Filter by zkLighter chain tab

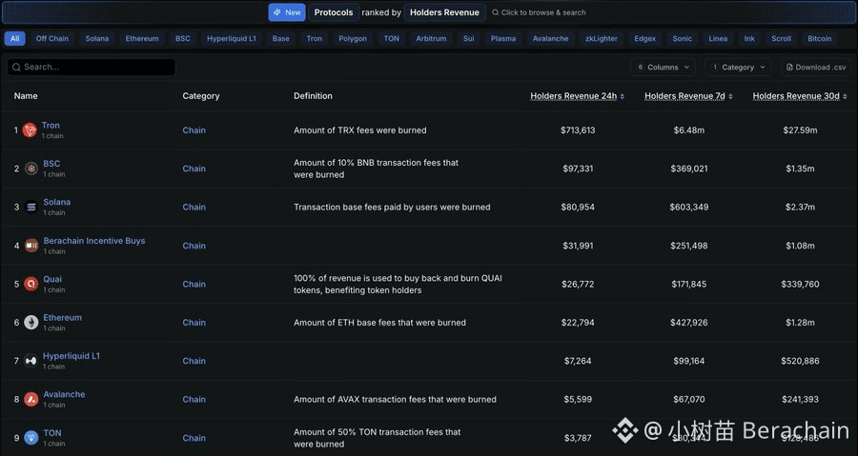coord(602,38)
